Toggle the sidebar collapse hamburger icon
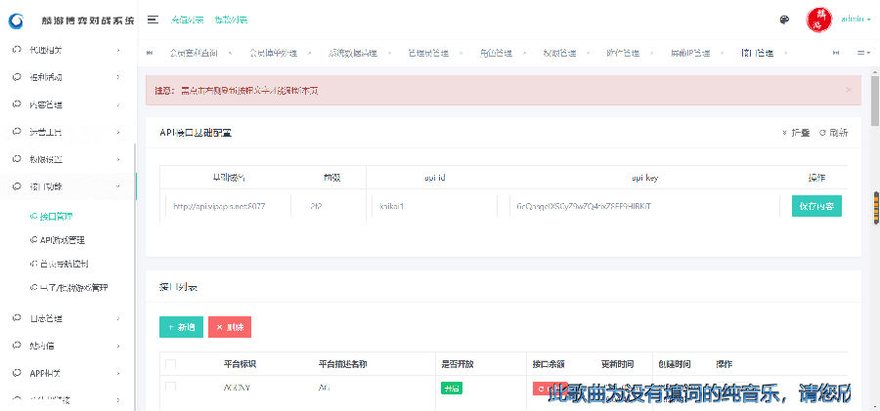Screen dimensions: 880x411 click(x=154, y=20)
